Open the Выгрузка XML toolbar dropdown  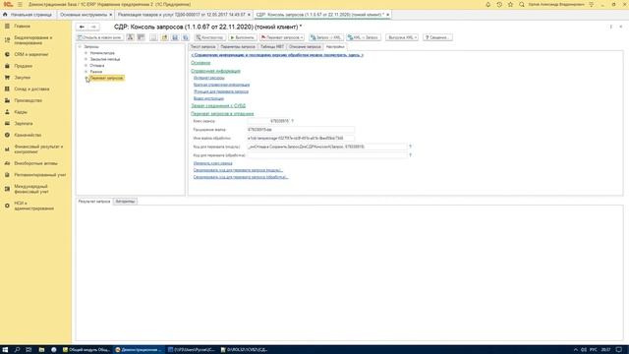[x=402, y=37]
